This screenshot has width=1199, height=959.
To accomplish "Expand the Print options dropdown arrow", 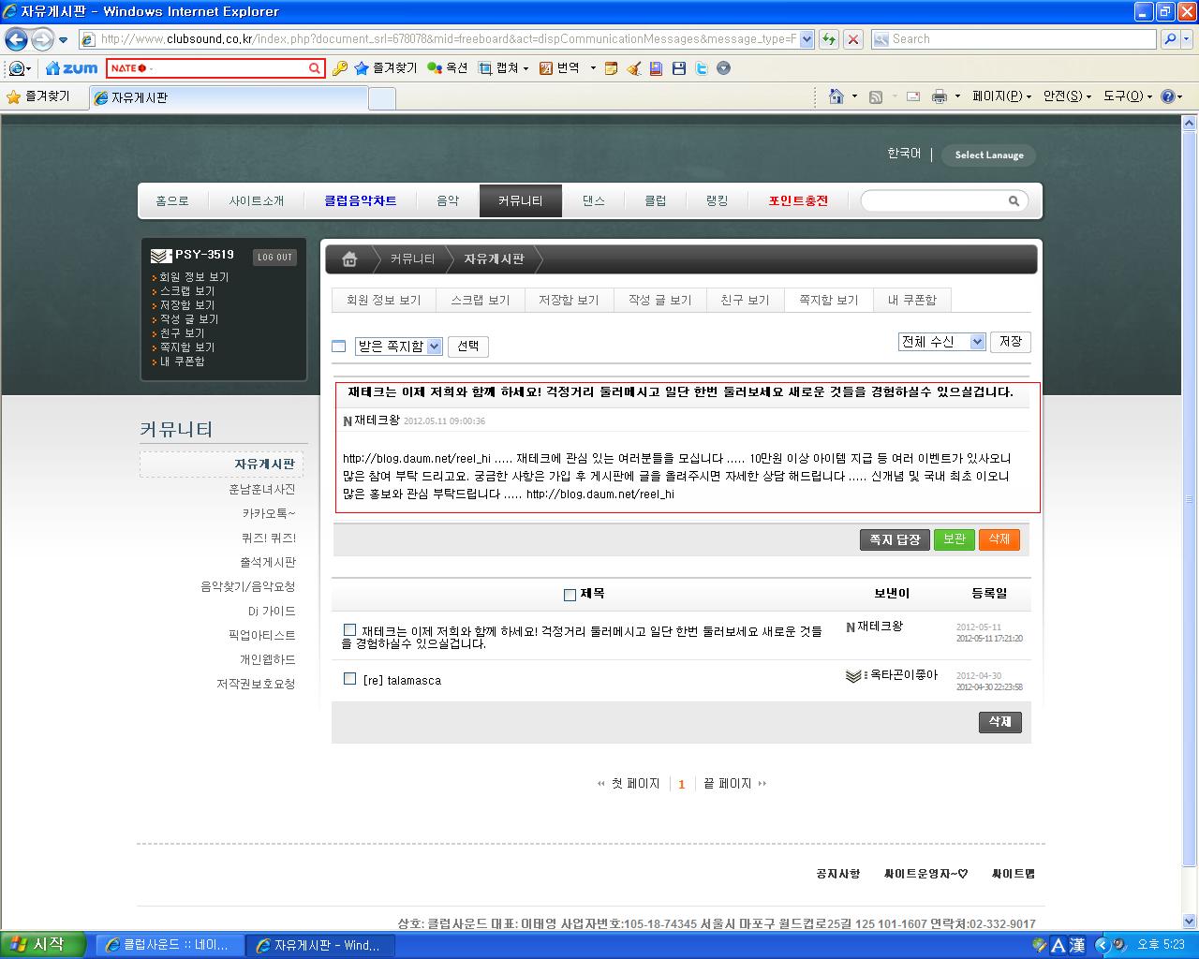I will pyautogui.click(x=956, y=96).
